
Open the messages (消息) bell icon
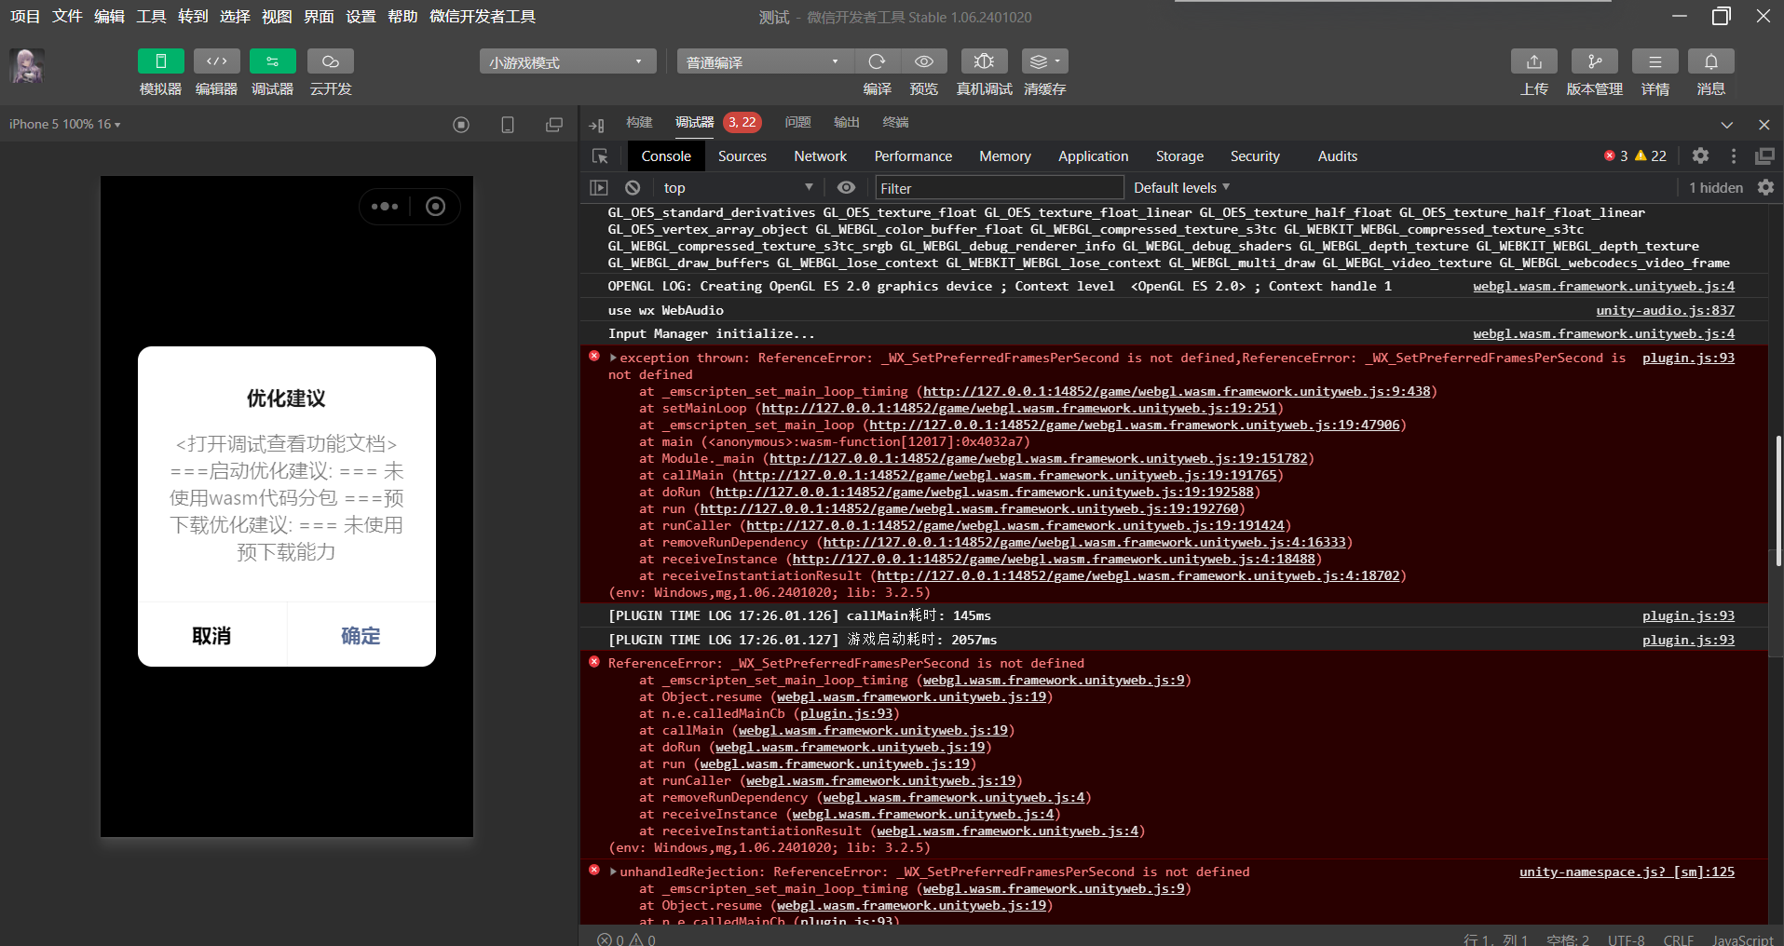click(1711, 61)
